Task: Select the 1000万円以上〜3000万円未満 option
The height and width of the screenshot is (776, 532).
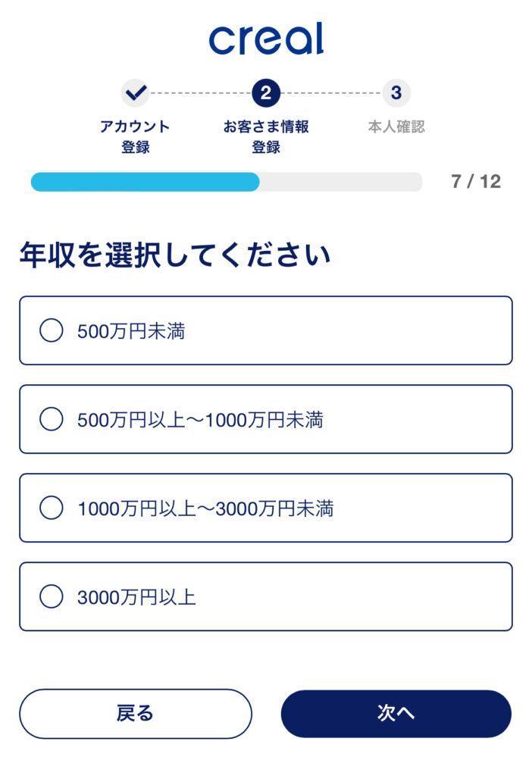Action: 51,508
